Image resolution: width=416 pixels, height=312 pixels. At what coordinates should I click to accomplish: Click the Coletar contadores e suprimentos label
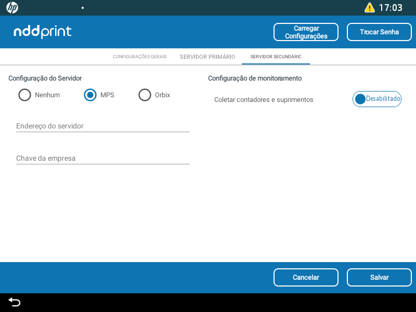(x=264, y=99)
